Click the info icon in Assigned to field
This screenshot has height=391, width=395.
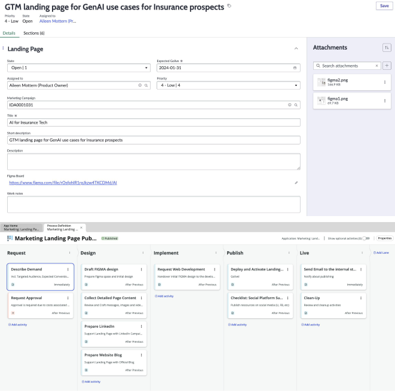[x=140, y=86]
